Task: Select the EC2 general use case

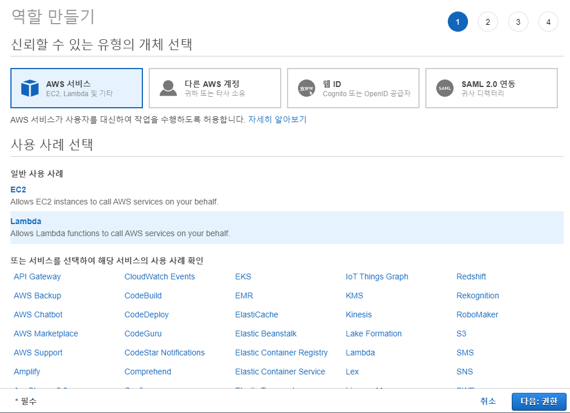Action: pos(18,190)
